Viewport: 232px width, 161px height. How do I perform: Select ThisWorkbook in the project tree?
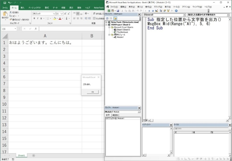(122, 32)
